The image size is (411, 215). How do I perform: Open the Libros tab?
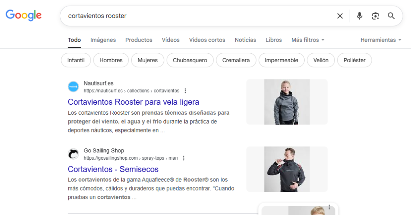[x=274, y=40]
